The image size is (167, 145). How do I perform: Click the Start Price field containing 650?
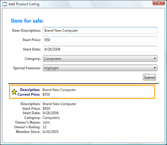point(100,40)
